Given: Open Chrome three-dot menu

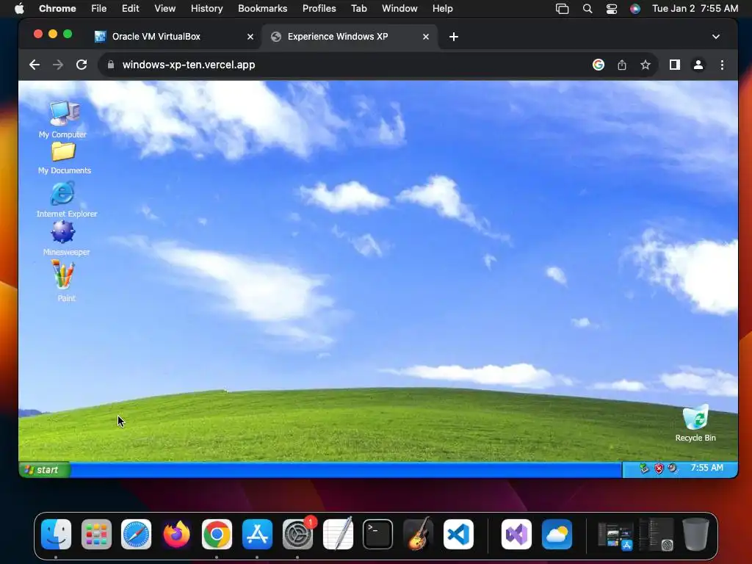Looking at the screenshot, I should click(723, 65).
